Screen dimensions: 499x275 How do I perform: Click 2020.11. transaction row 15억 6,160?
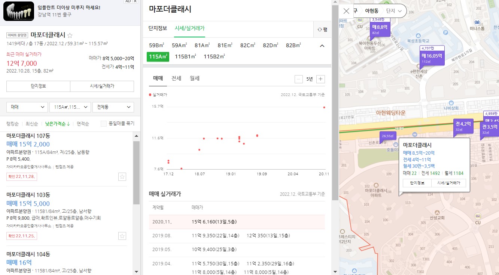click(237, 222)
